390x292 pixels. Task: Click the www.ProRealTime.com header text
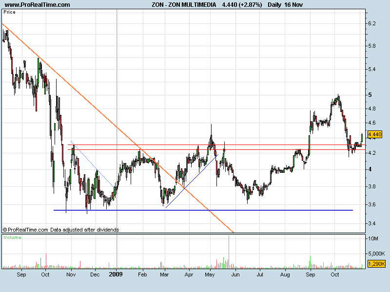pos(38,5)
